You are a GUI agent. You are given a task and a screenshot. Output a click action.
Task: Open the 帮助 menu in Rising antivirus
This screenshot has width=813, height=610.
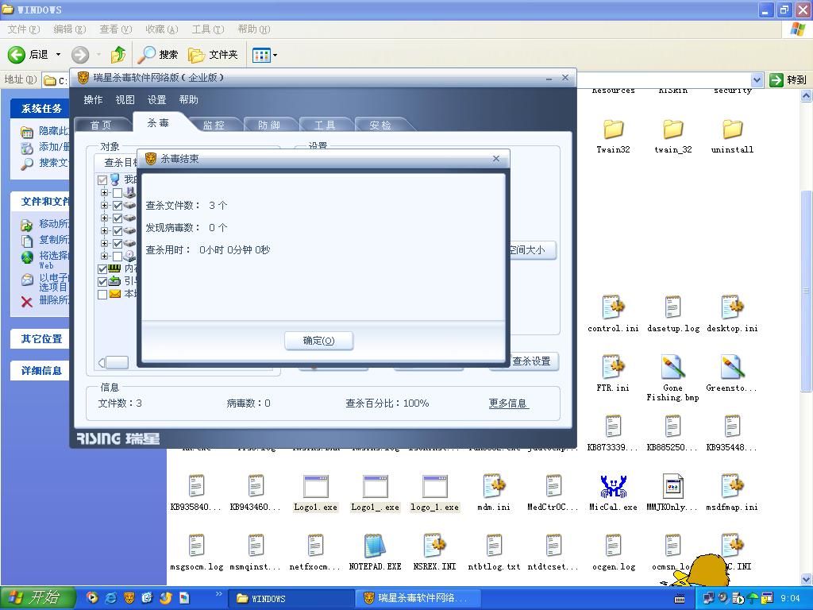click(x=188, y=99)
